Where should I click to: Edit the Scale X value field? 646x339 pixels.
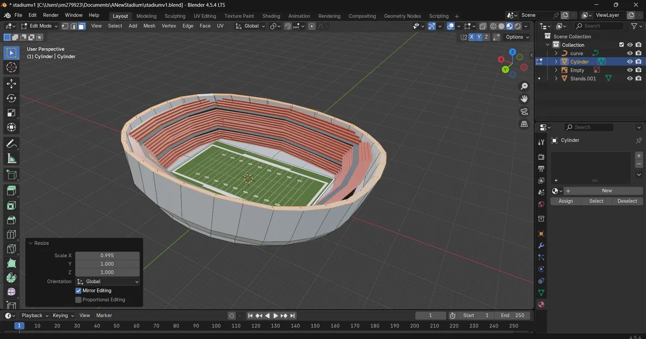click(107, 255)
